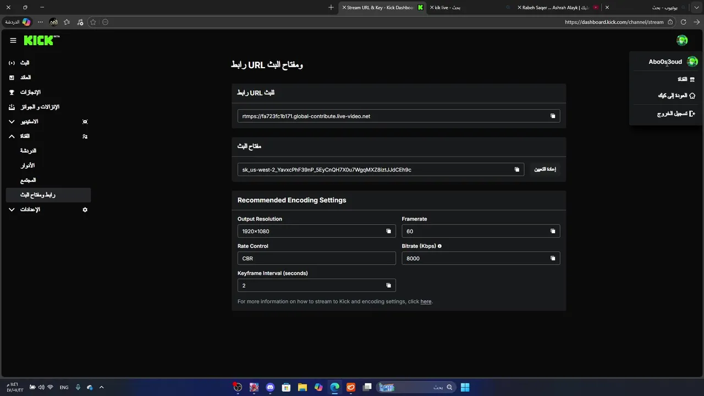Click the channel users icon next to القناة

85,136
